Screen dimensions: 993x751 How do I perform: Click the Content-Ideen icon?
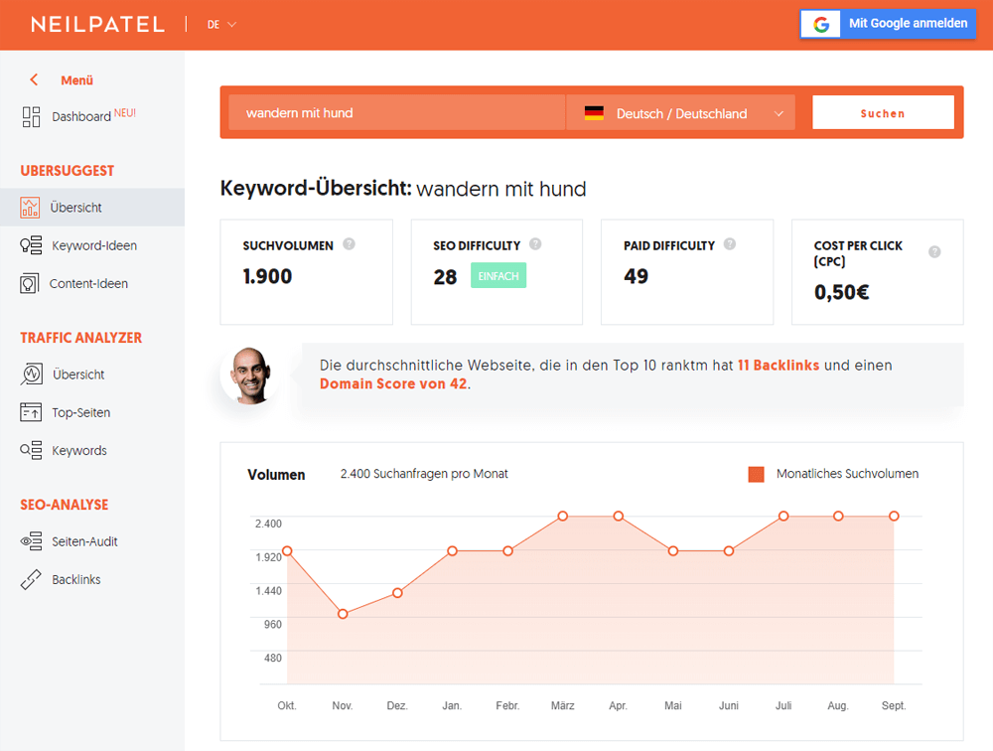(x=30, y=284)
